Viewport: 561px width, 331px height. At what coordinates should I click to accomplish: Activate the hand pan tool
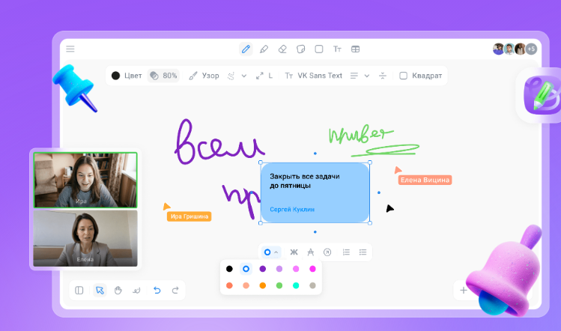coord(118,291)
